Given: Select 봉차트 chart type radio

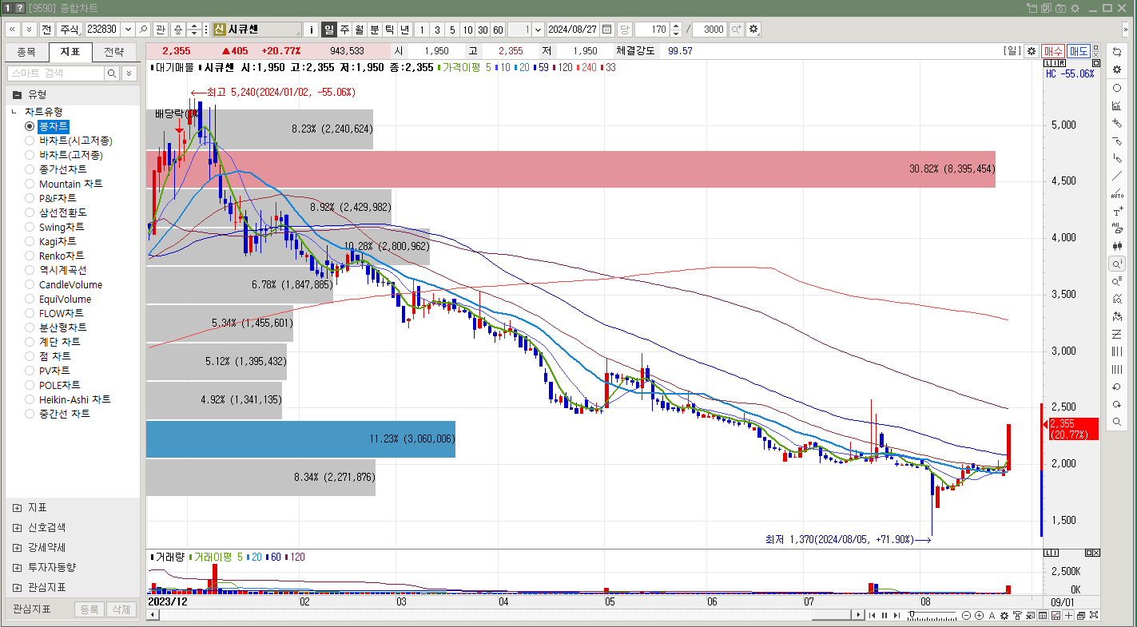Looking at the screenshot, I should pos(30,126).
